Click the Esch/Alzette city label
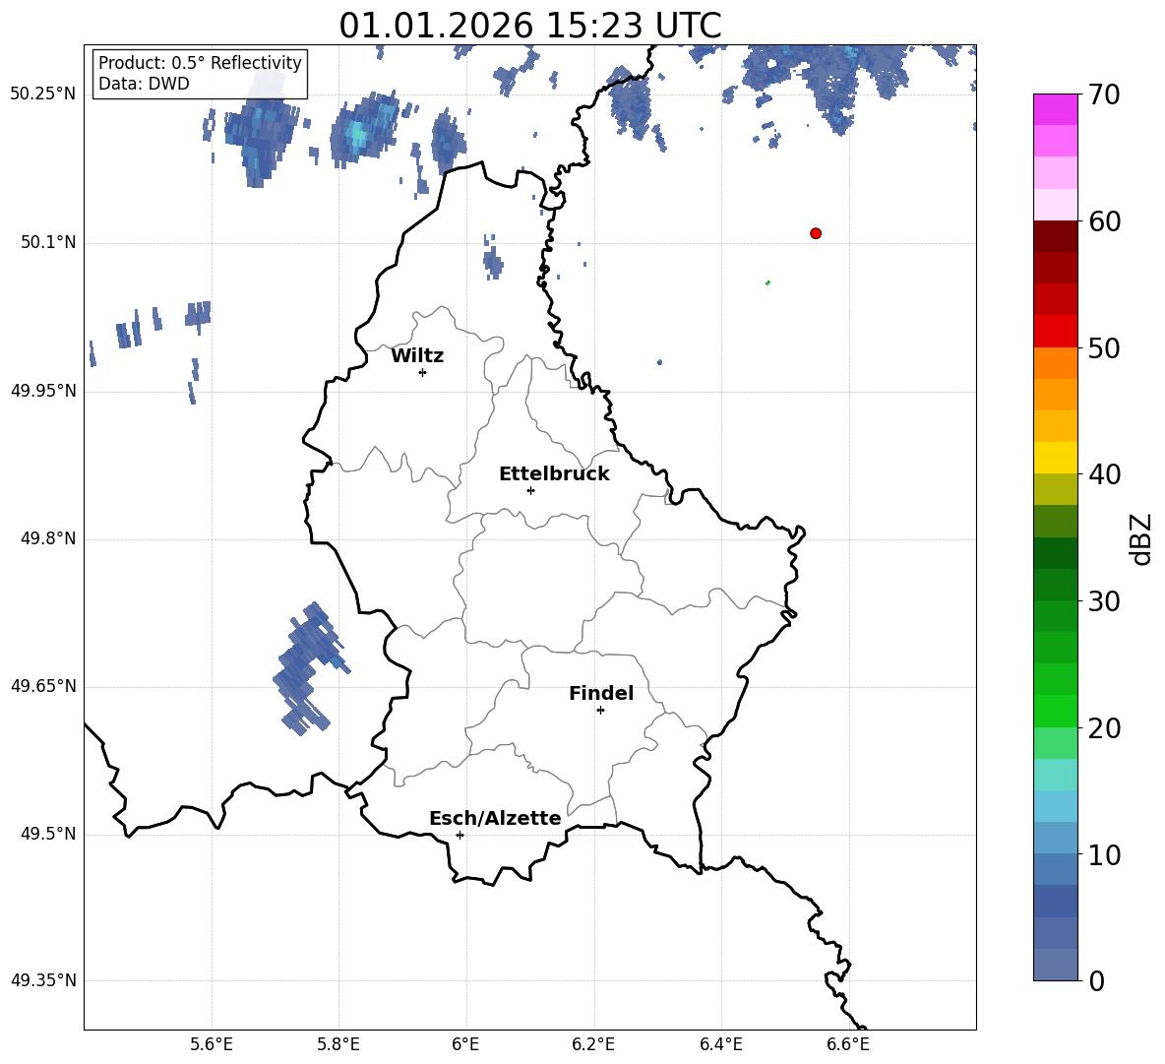The image size is (1165, 1064). pyautogui.click(x=496, y=818)
